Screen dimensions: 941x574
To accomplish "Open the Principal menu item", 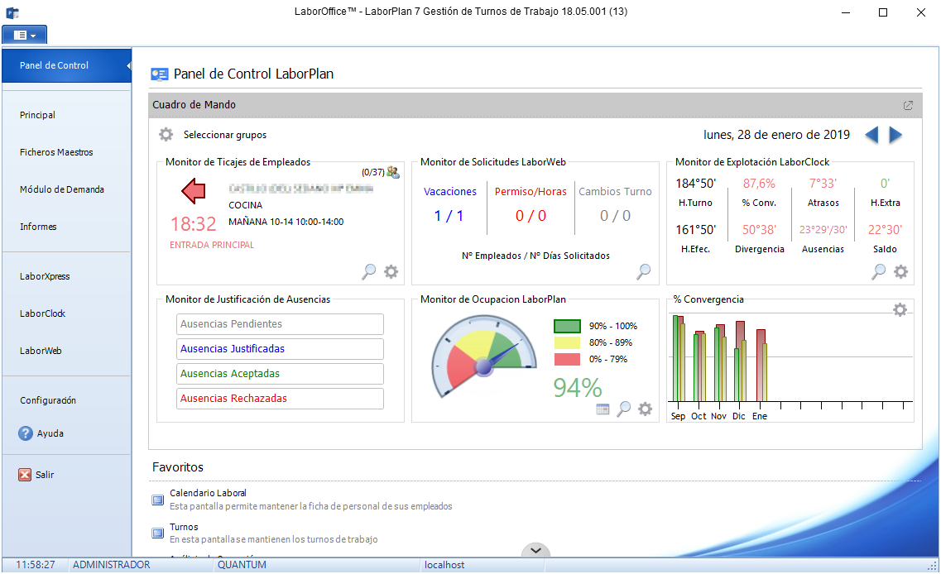I will pyautogui.click(x=37, y=115).
